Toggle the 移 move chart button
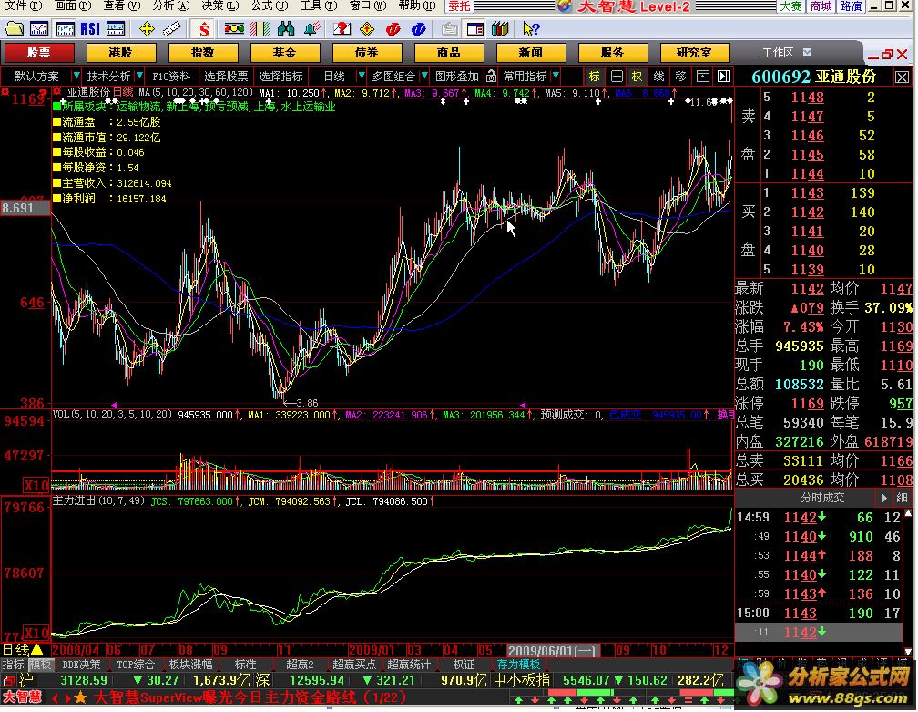This screenshot has height=712, width=918. click(680, 77)
